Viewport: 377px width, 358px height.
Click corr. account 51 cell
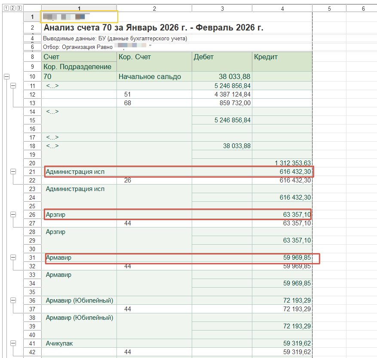[154, 94]
